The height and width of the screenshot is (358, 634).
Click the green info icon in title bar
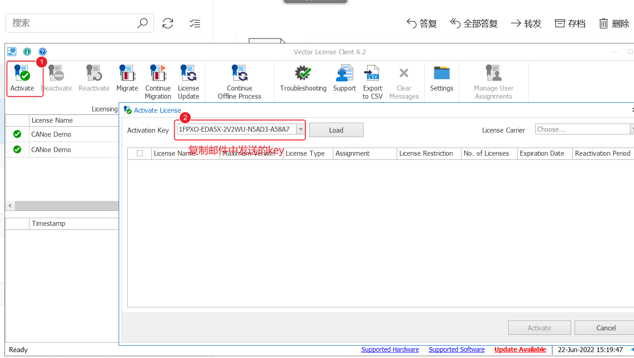(27, 52)
